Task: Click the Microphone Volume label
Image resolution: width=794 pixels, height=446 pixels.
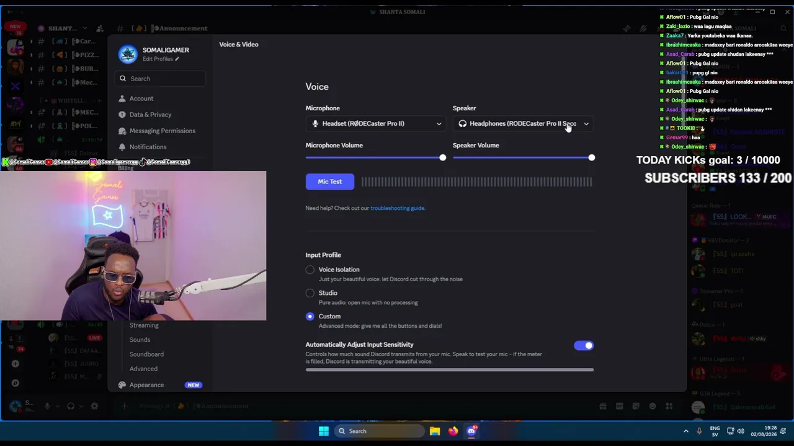Action: (x=334, y=146)
